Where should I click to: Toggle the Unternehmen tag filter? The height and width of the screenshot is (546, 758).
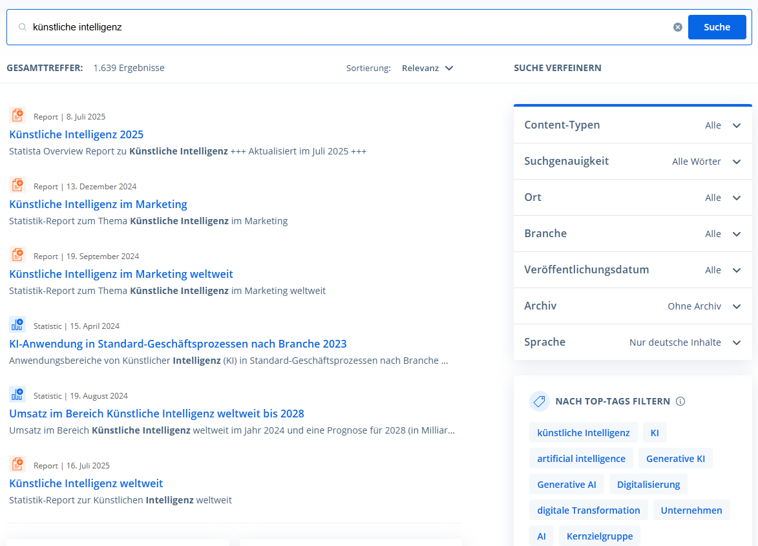pyautogui.click(x=691, y=510)
